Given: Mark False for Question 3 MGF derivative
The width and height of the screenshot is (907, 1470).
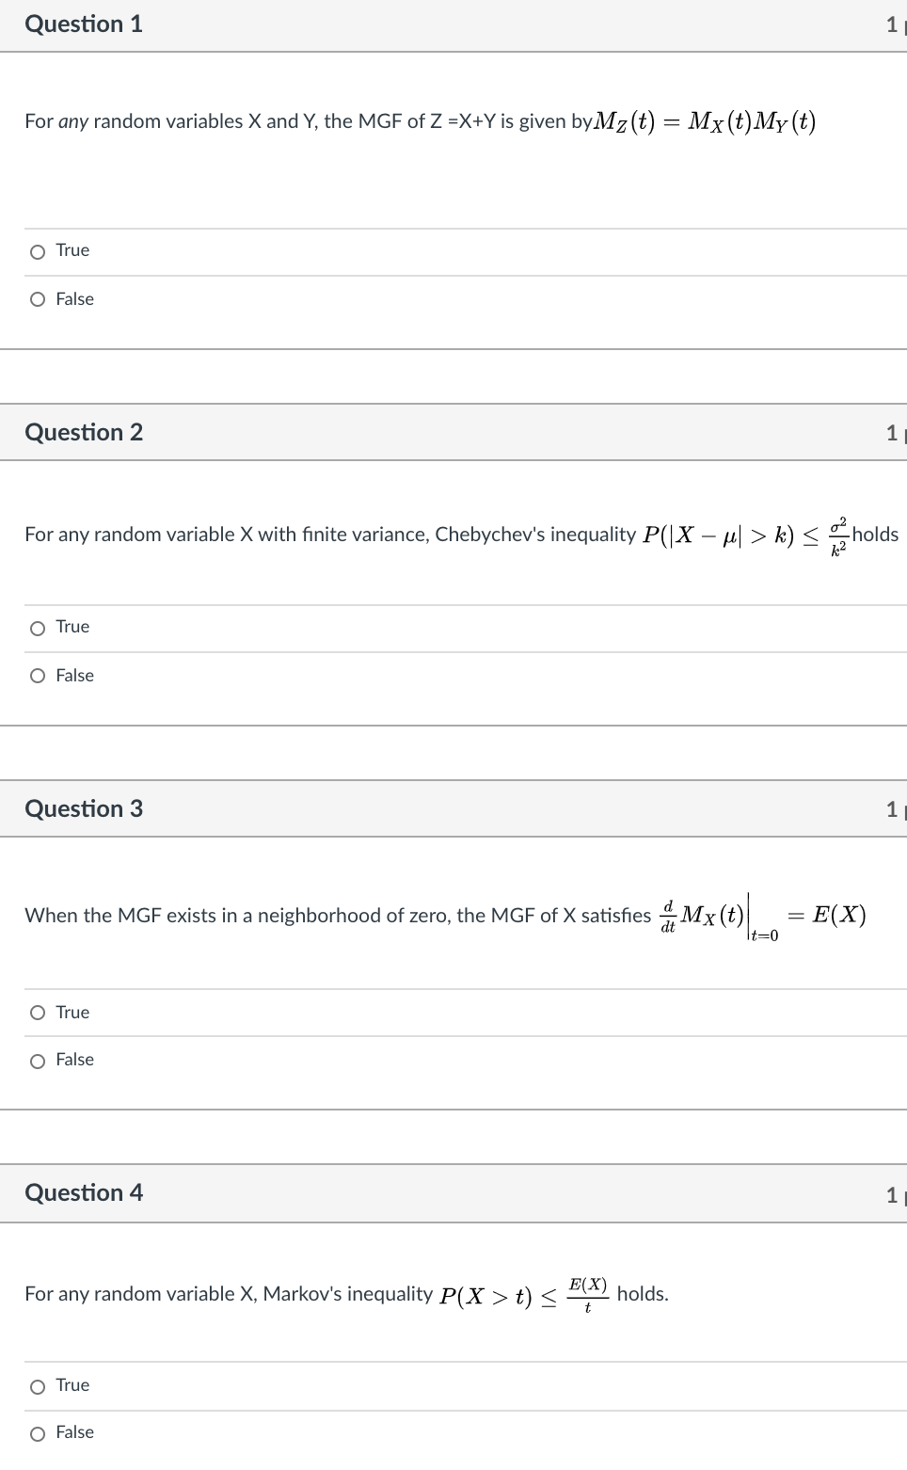Looking at the screenshot, I should pyautogui.click(x=38, y=1061).
